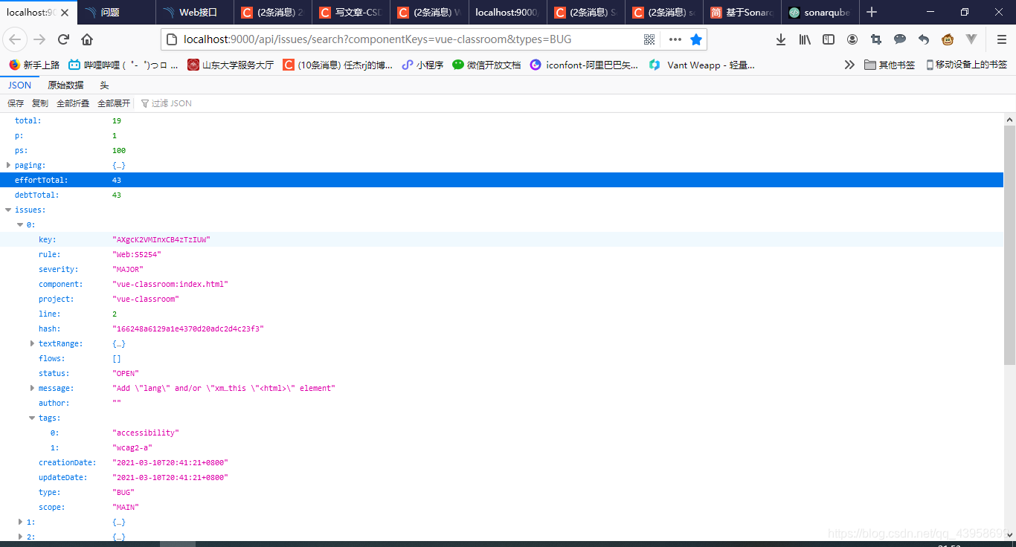The image size is (1016, 547).
Task: Select the JSON viewer tab
Action: tap(20, 85)
